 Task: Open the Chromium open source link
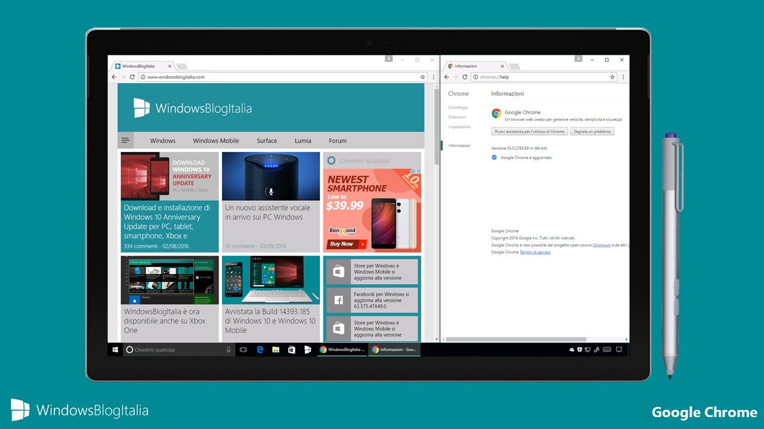click(x=602, y=245)
